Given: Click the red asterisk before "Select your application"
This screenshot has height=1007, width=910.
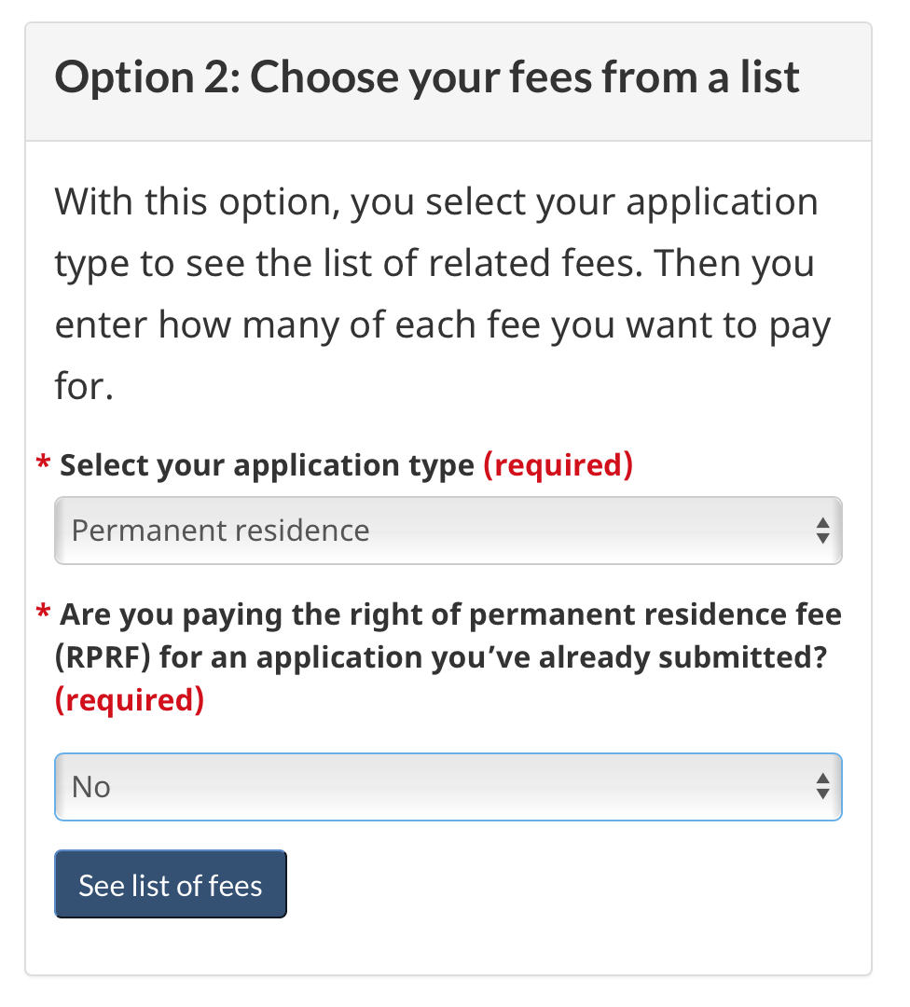Looking at the screenshot, I should [x=43, y=464].
